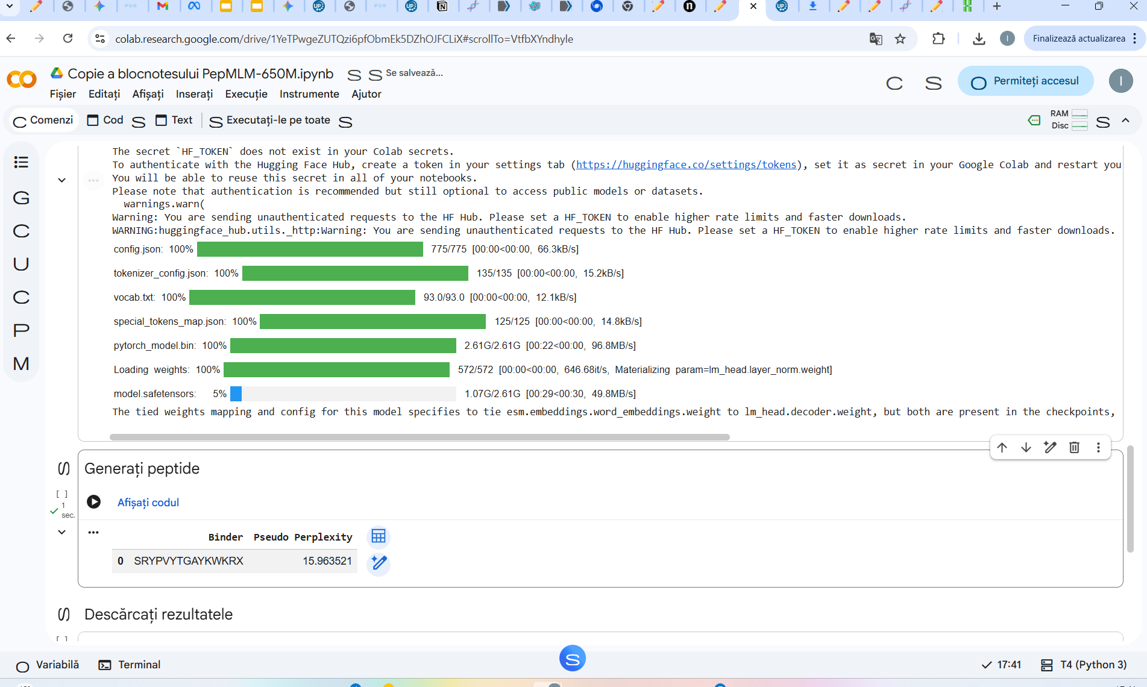The image size is (1147, 687).
Task: Select the SRYPVYTGAYKWKRX binder cell
Action: 189,561
